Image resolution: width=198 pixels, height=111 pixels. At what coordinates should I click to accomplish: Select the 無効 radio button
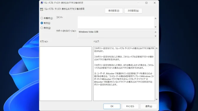pos(42,28)
